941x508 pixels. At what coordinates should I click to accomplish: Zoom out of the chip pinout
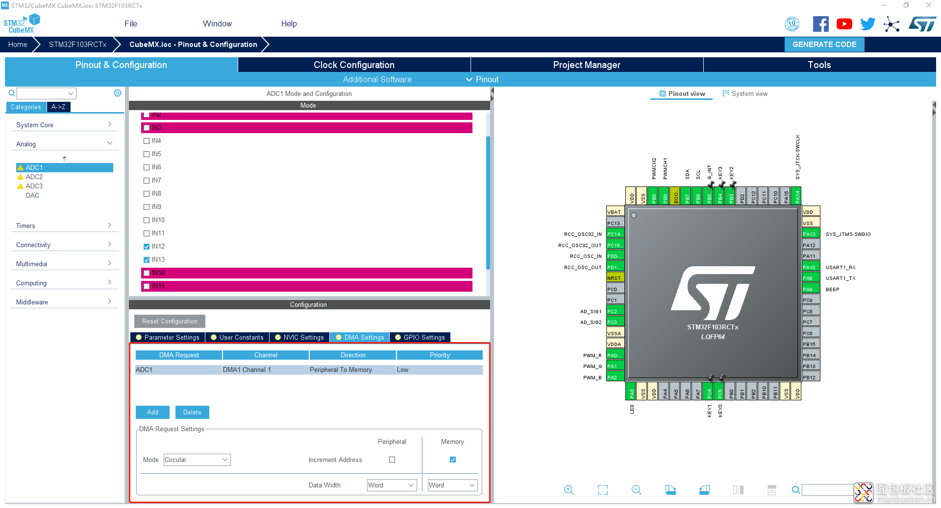click(636, 490)
